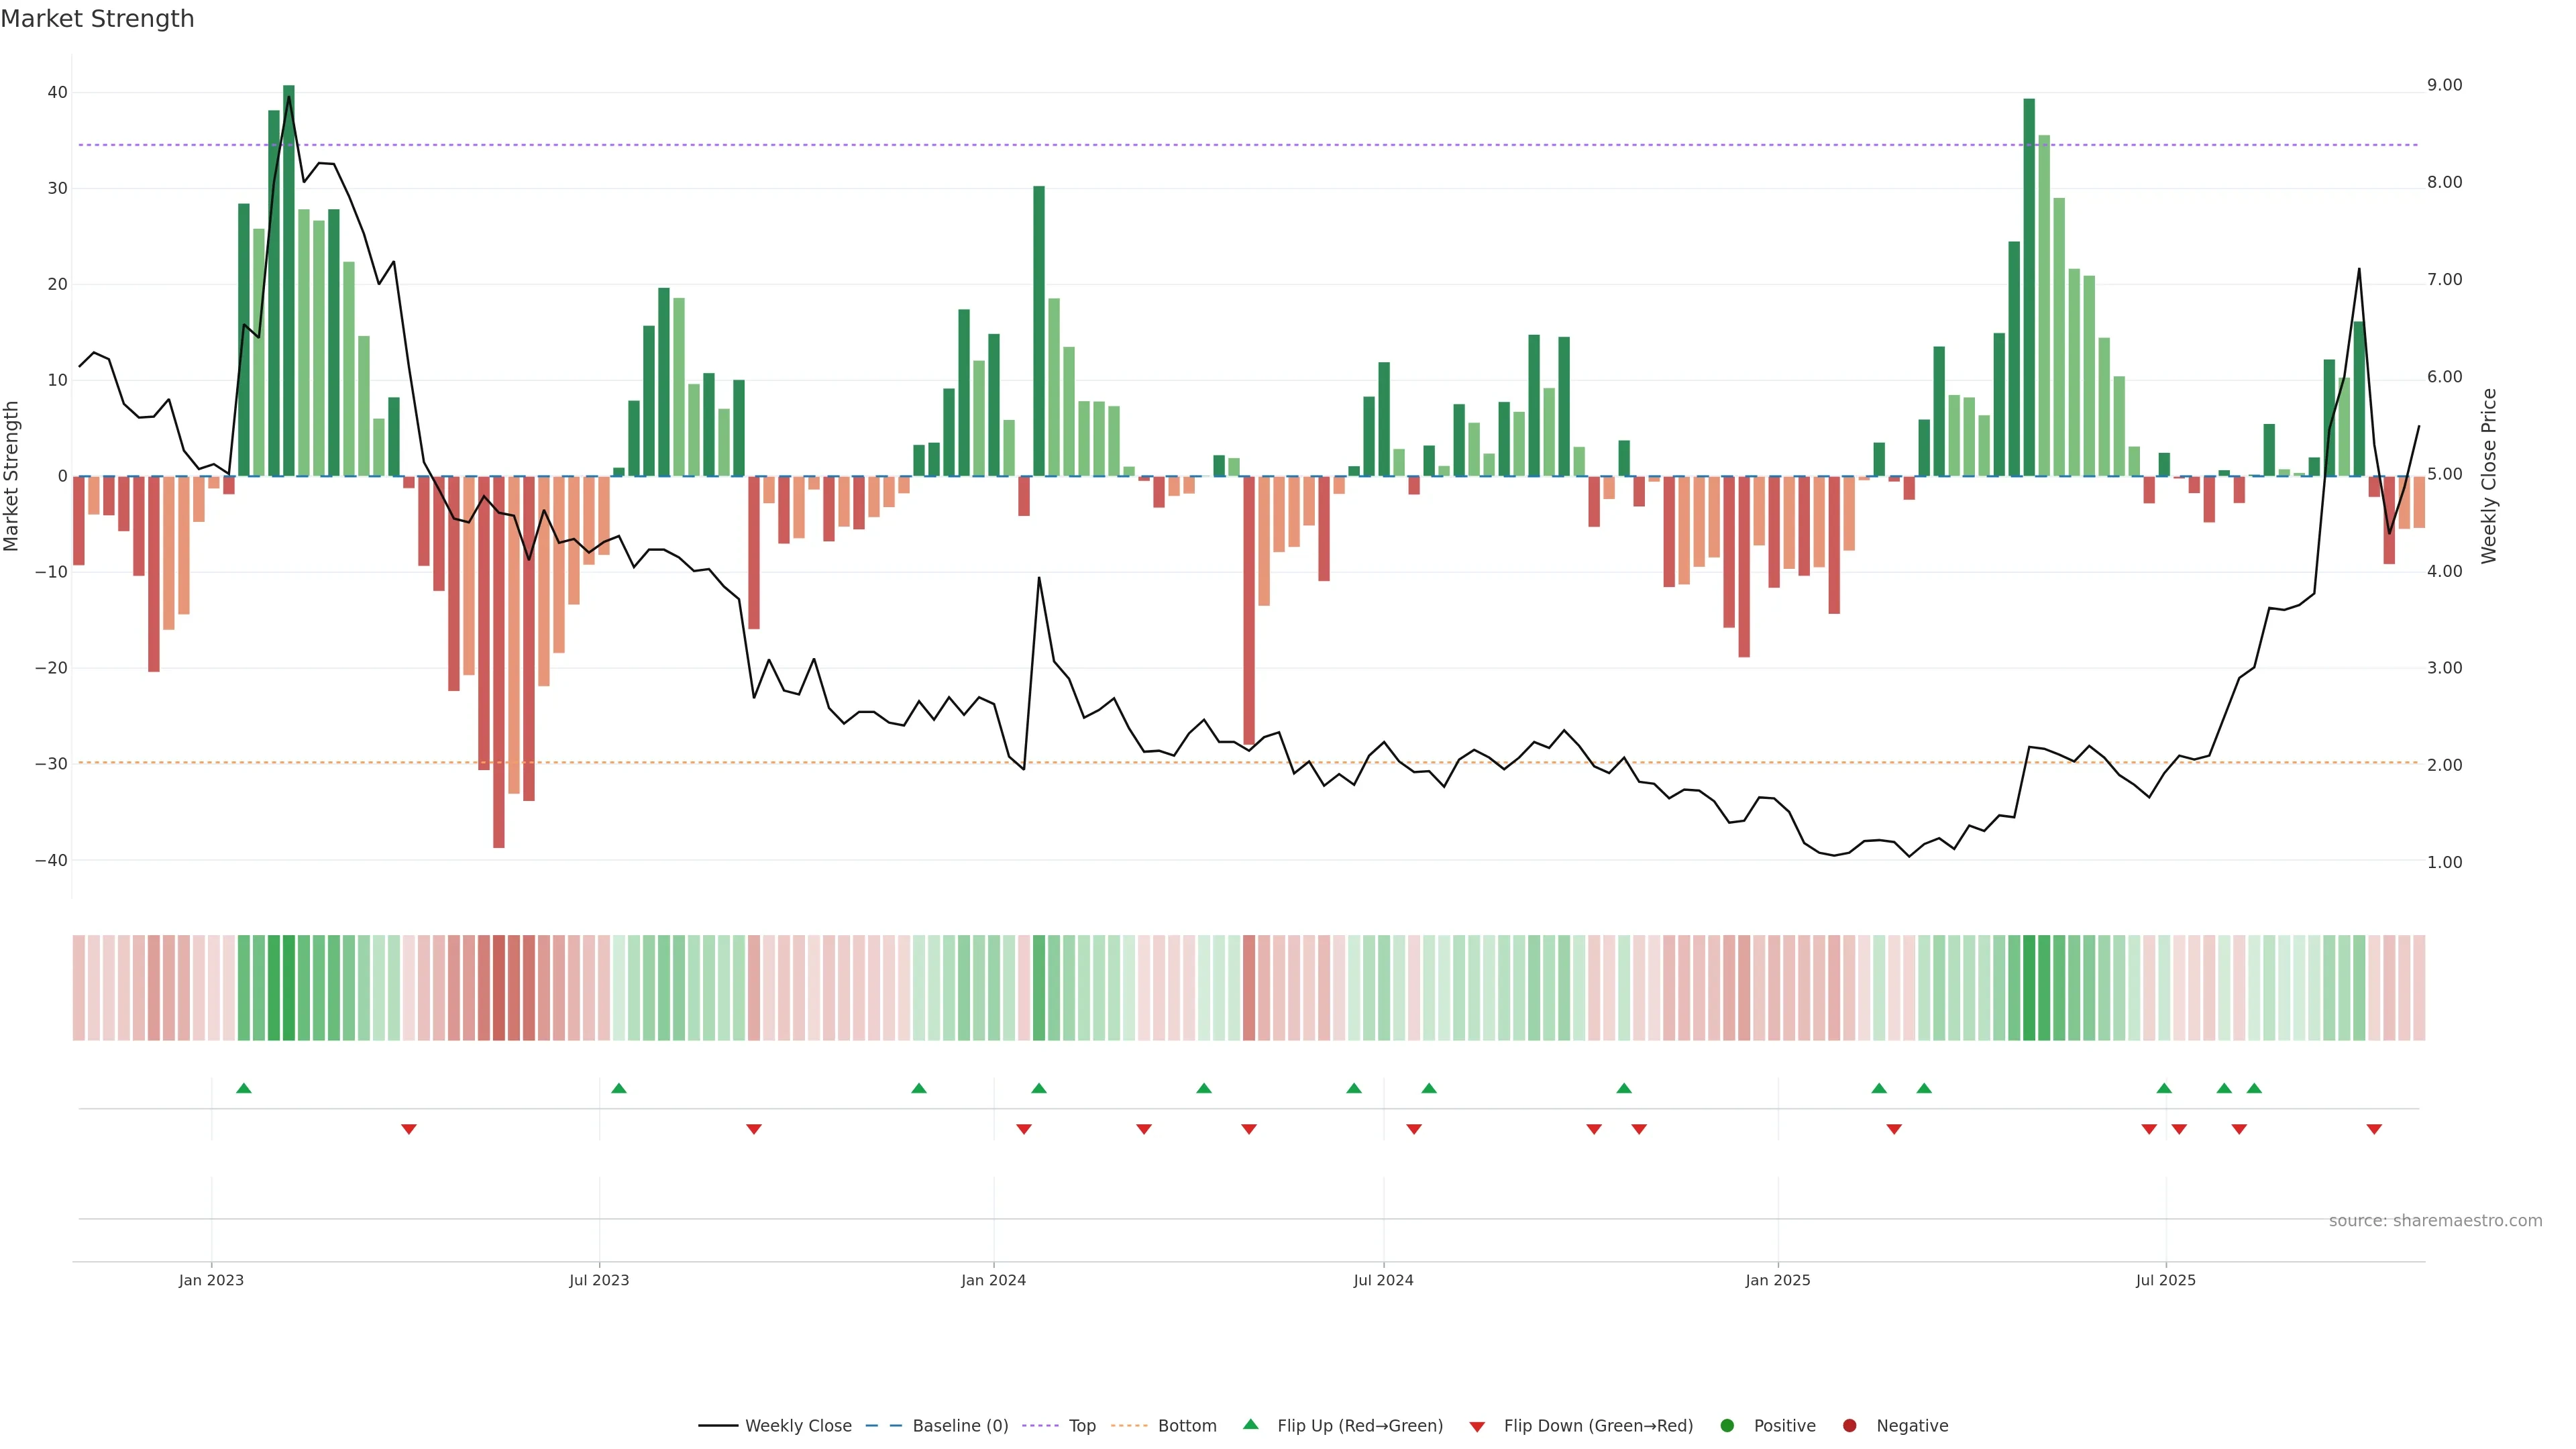This screenshot has width=2576, height=1449.
Task: Click the red Flip Down triangle in legend
Action: click(1477, 1426)
